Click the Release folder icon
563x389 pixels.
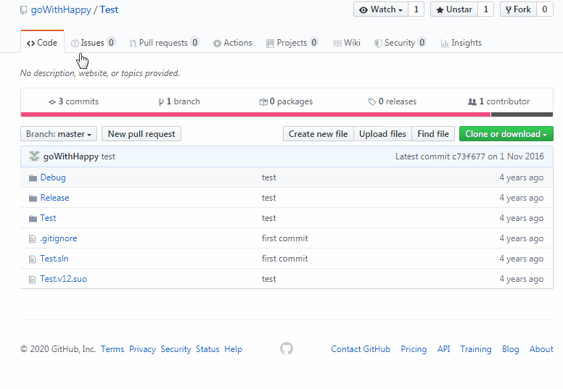pyautogui.click(x=33, y=198)
